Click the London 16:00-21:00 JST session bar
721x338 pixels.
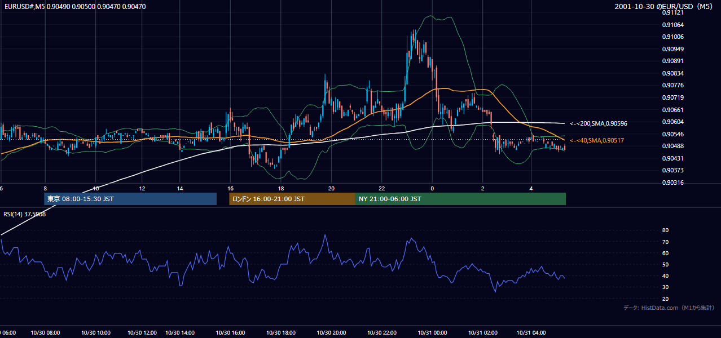pos(292,199)
